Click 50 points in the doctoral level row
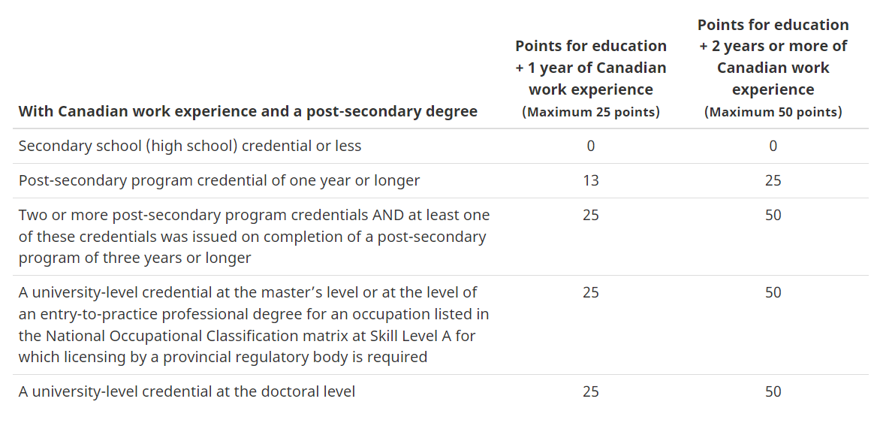Image resolution: width=874 pixels, height=426 pixels. click(x=773, y=391)
